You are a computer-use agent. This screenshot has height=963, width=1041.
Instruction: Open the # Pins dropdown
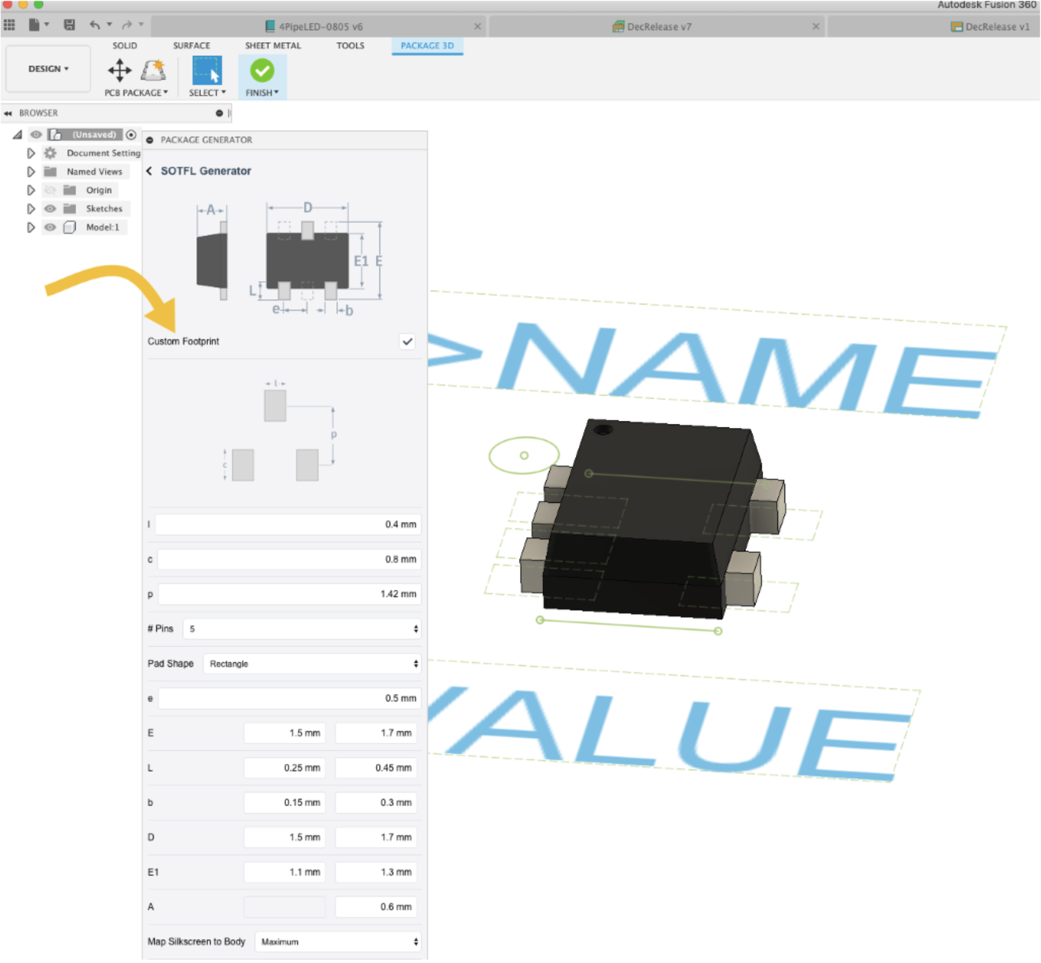coord(302,629)
